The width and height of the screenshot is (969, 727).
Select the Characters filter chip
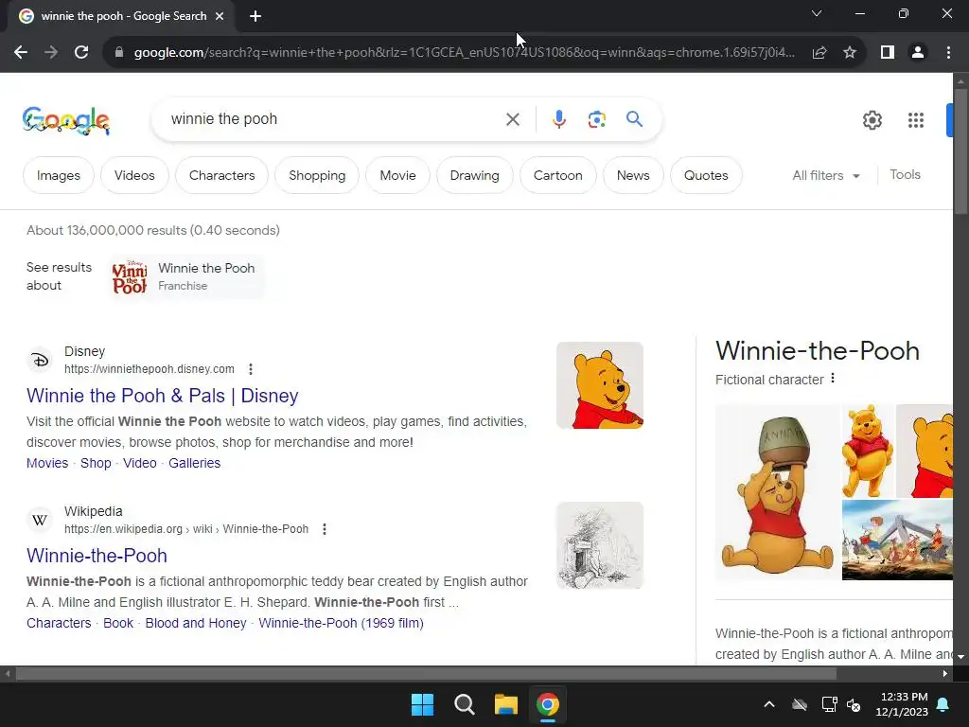point(221,175)
